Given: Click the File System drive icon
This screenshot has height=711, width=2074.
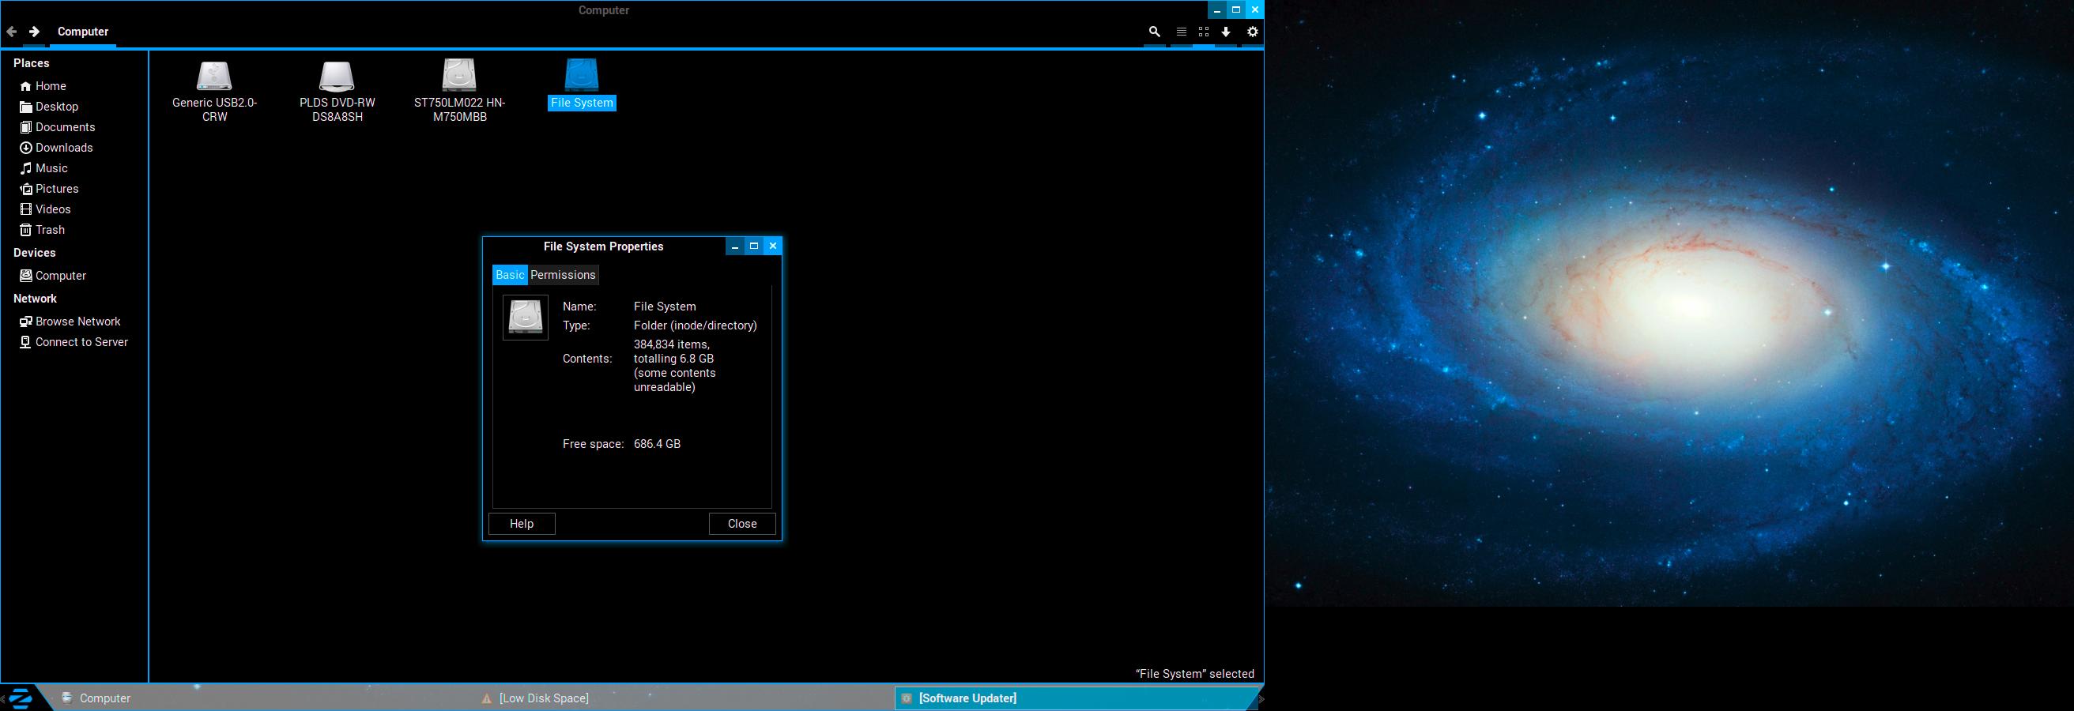Looking at the screenshot, I should click(581, 75).
